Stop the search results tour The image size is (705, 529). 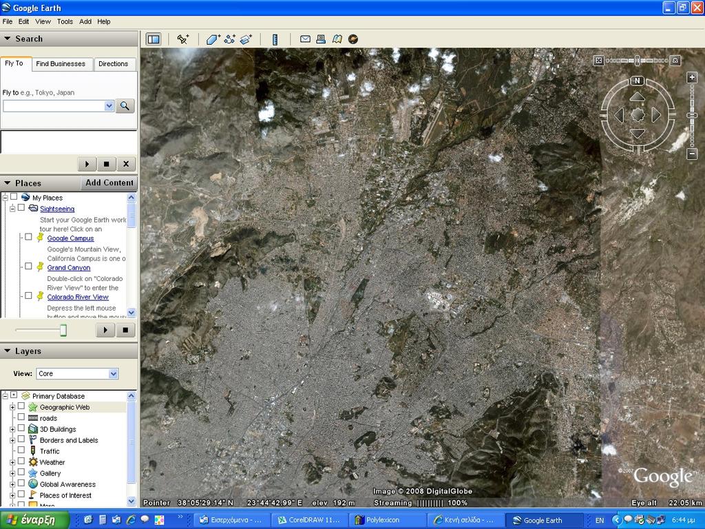[x=107, y=164]
